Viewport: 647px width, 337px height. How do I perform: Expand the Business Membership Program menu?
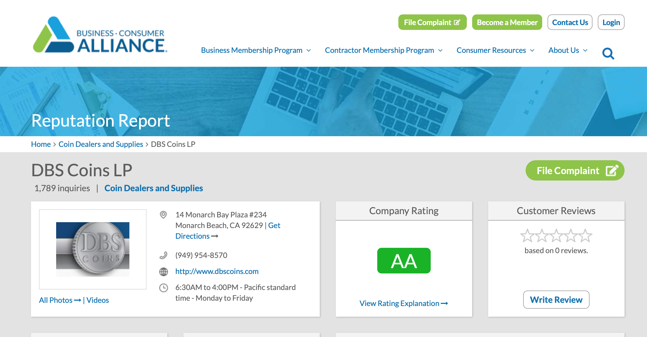[256, 50]
